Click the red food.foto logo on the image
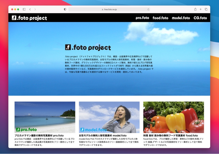The width and height of the screenshot is (219, 154). point(156,130)
